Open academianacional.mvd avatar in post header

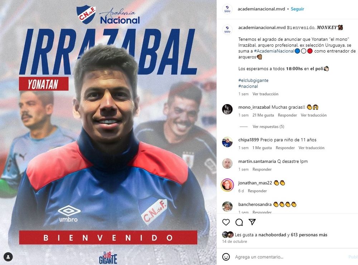tap(227, 9)
